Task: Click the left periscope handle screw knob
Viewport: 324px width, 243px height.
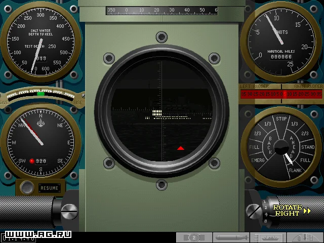Action: (68, 209)
